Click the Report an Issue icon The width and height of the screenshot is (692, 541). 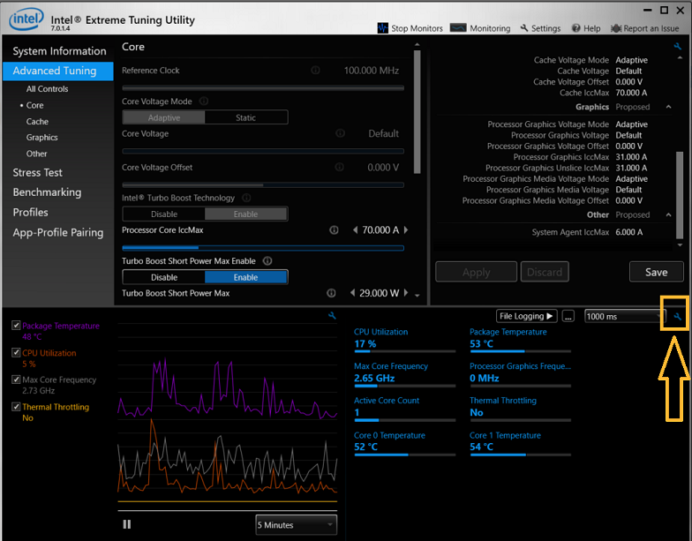point(615,28)
